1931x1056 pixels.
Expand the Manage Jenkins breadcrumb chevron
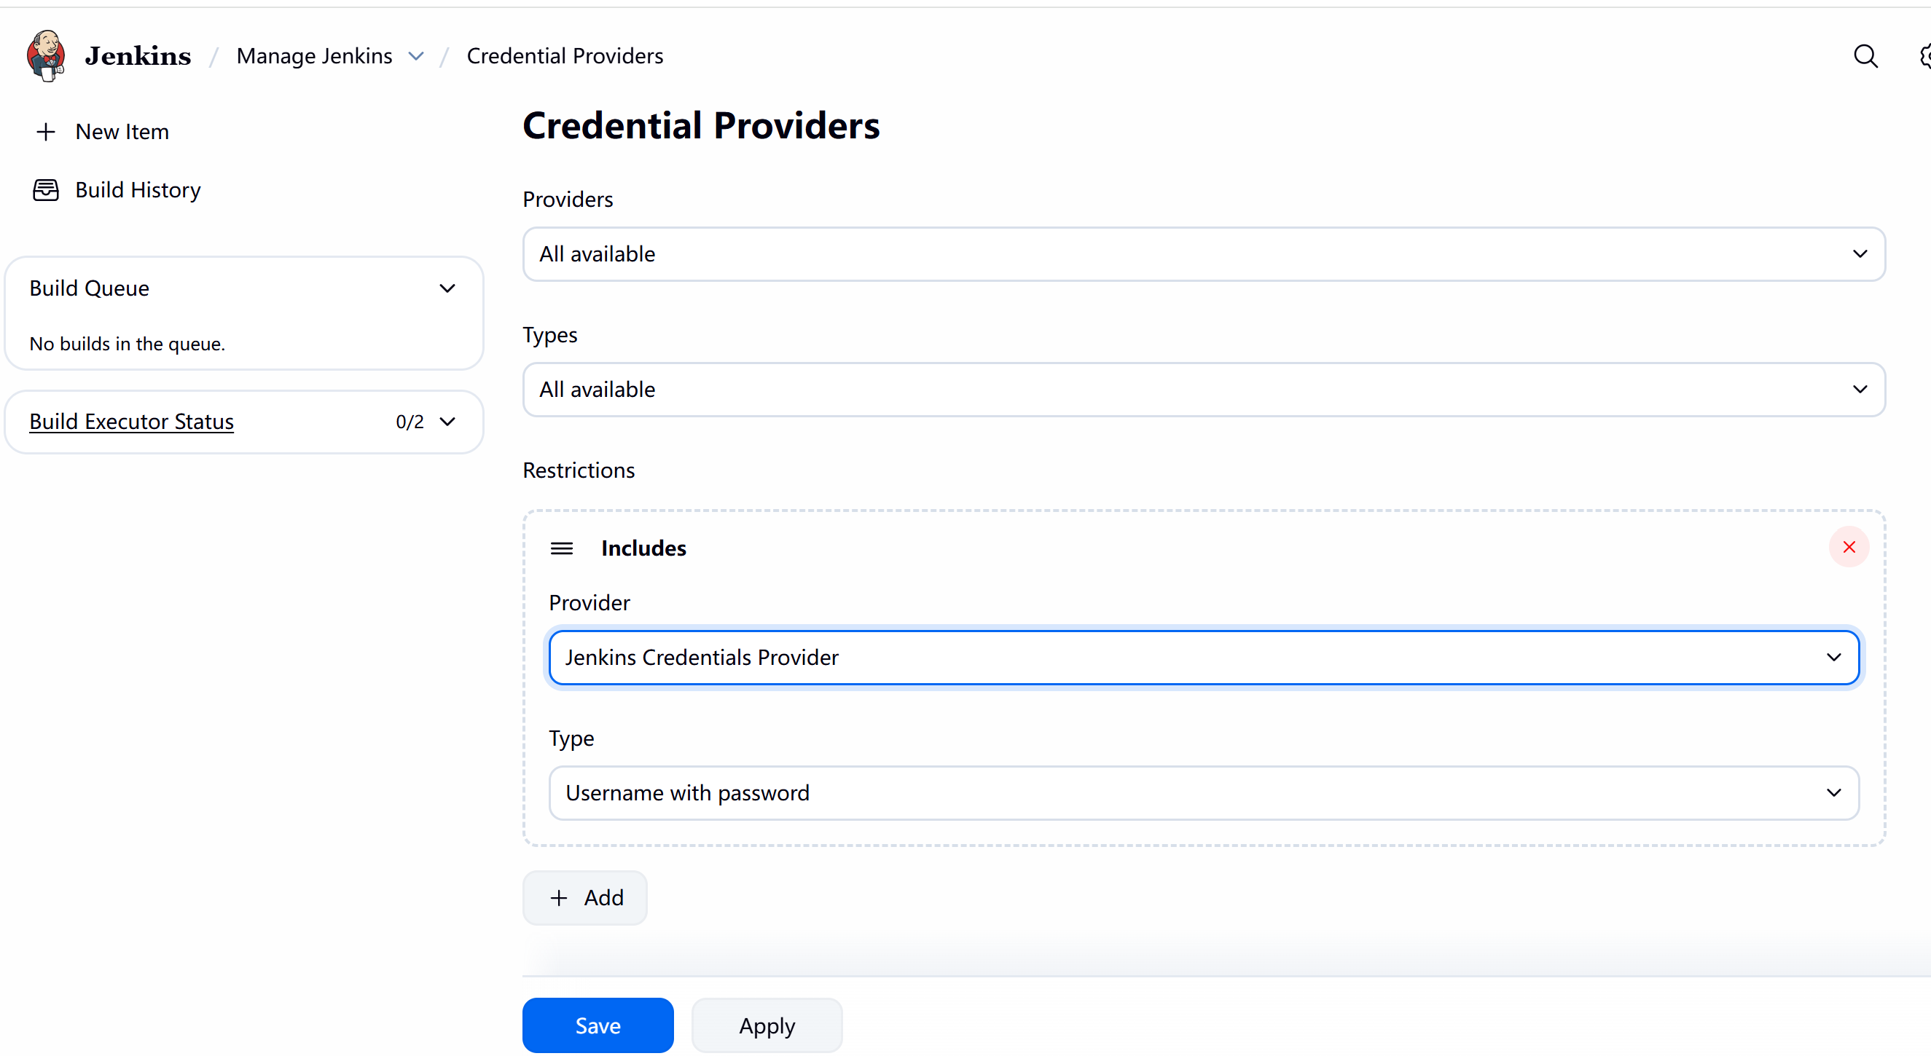tap(416, 56)
